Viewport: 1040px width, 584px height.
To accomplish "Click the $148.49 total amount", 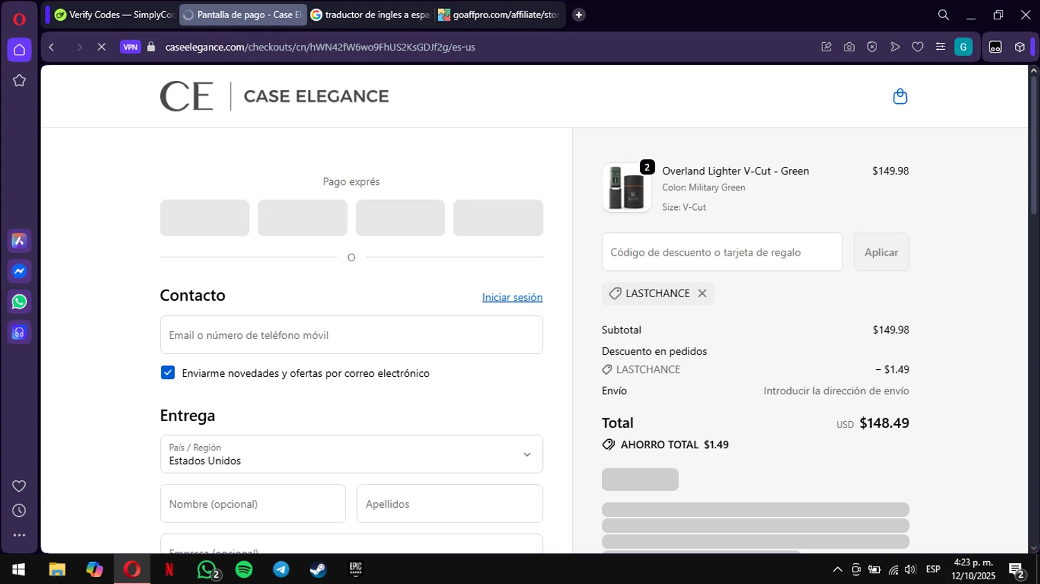I will [884, 423].
